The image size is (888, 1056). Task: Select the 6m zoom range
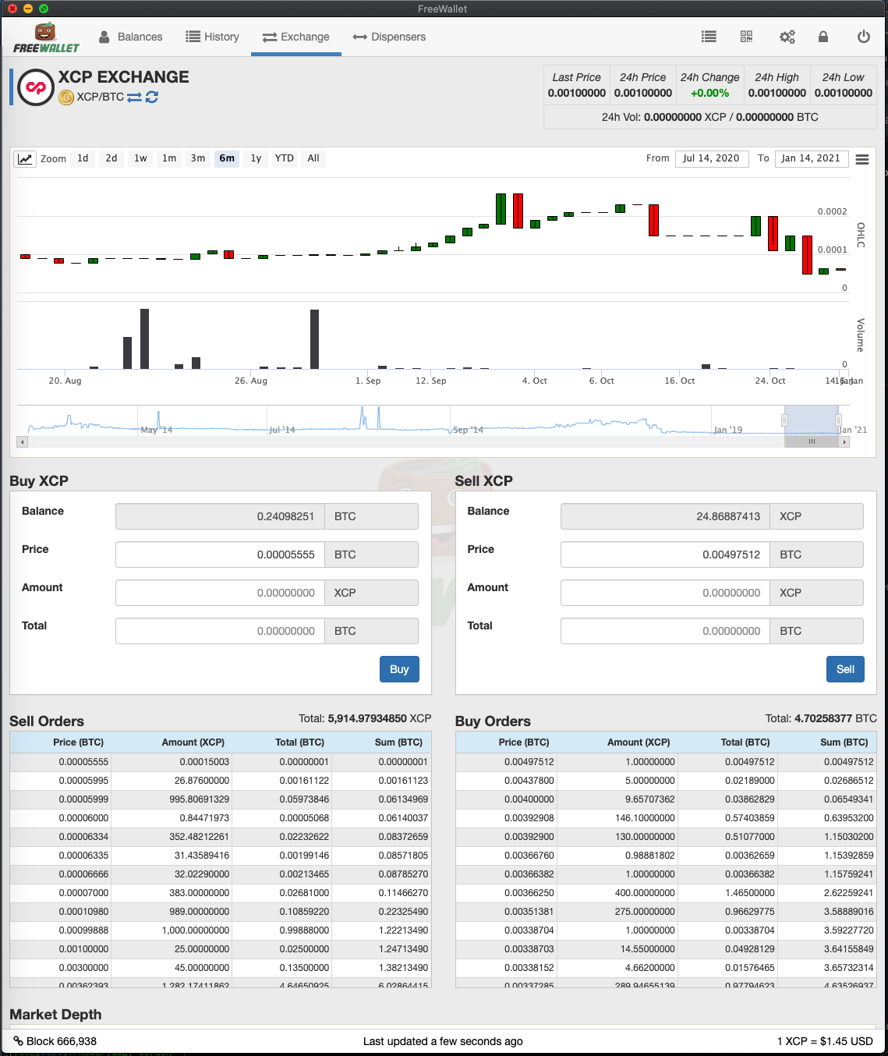pyautogui.click(x=227, y=158)
